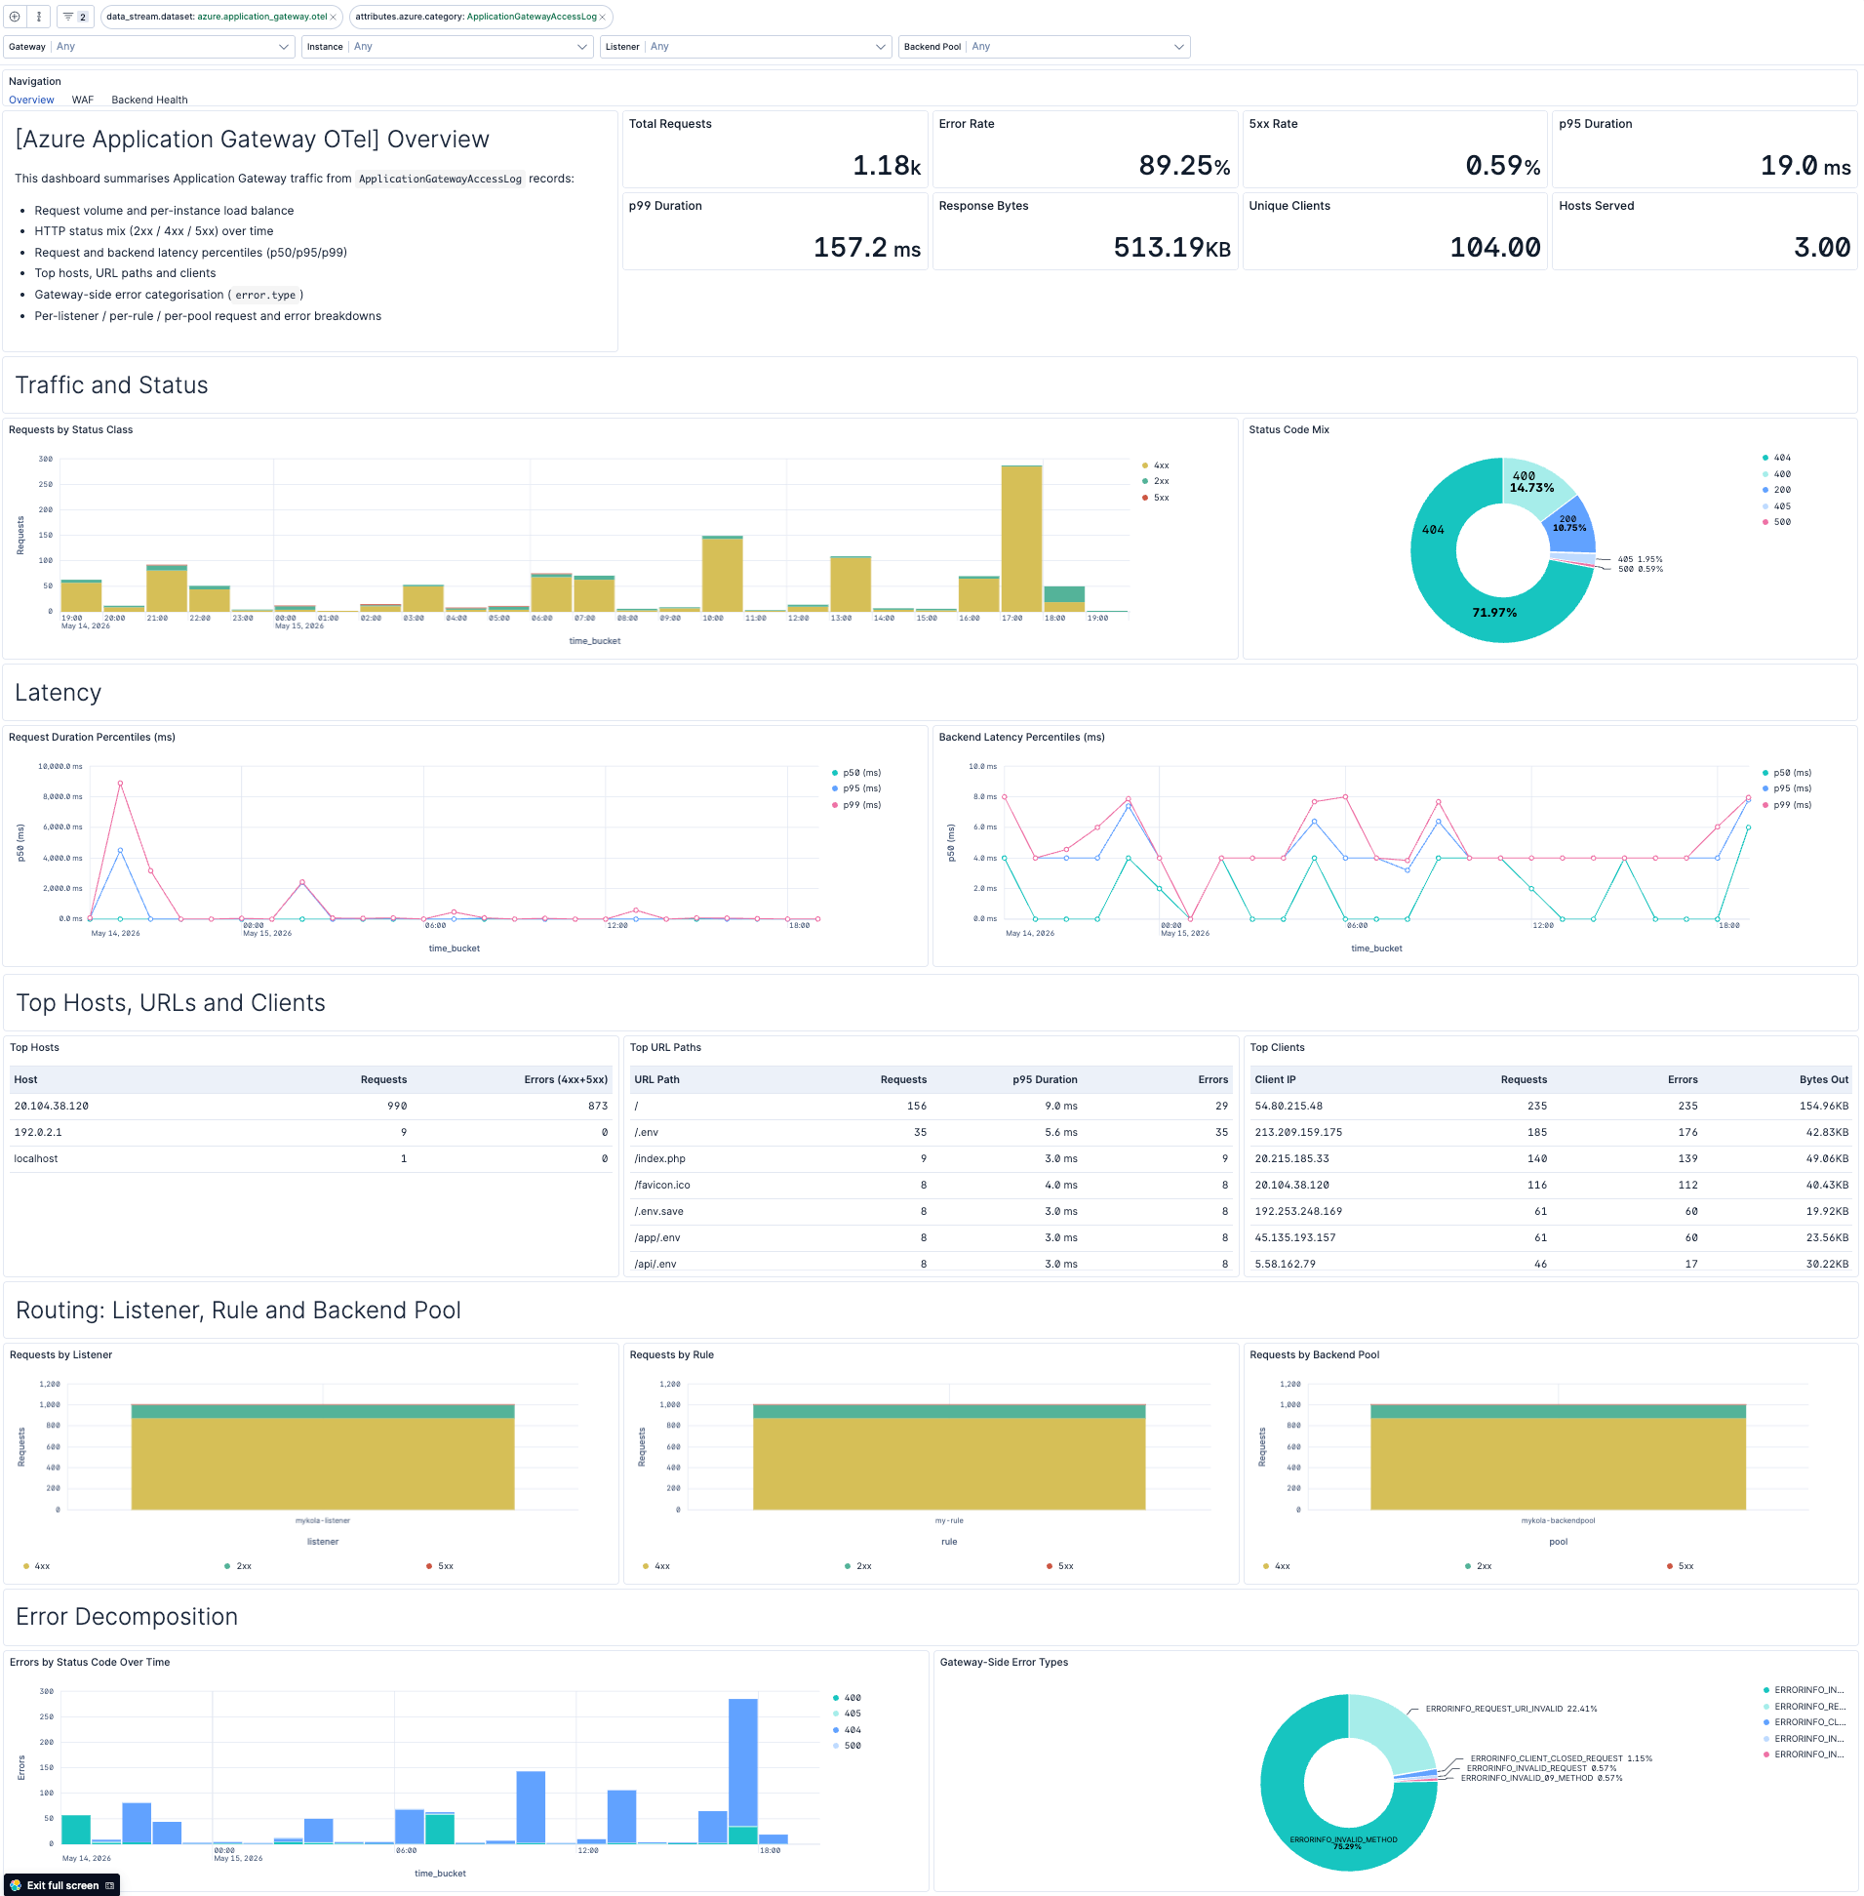Sort Top Clients by Bytes Out column

1824,1079
